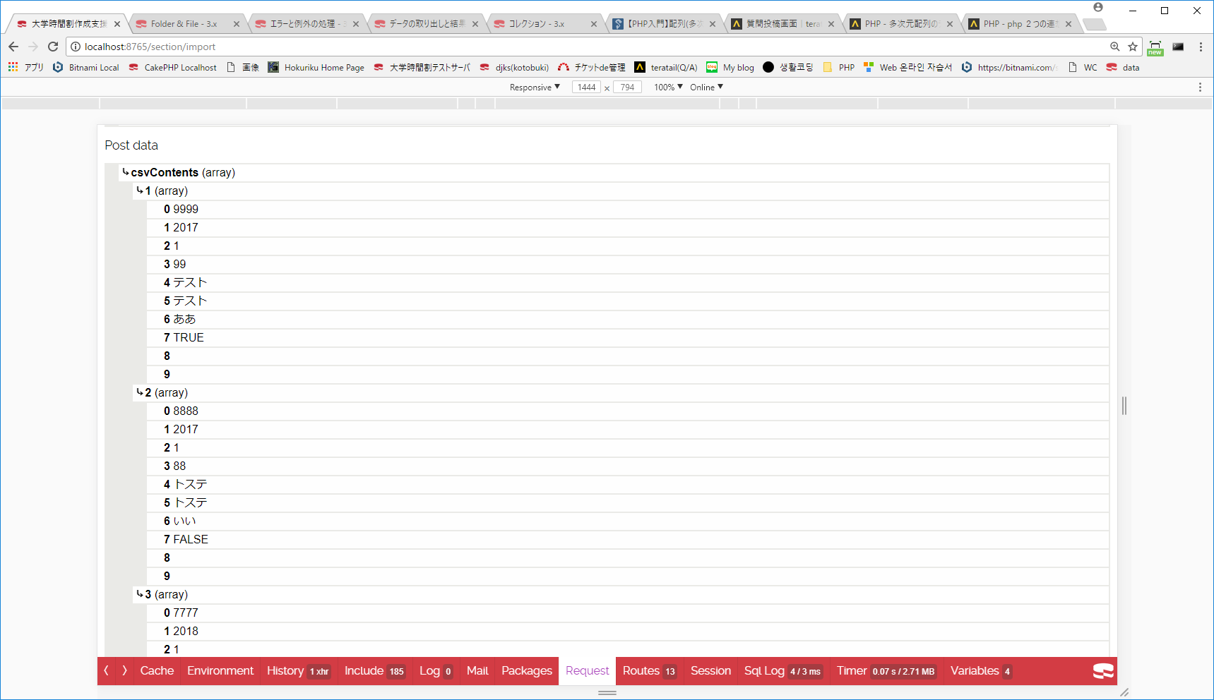
Task: Toggle the device toolbar in DevTools
Action: [1155, 47]
